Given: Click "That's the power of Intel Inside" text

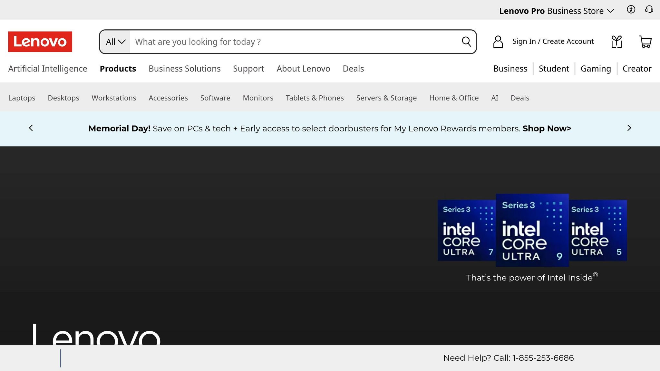Looking at the screenshot, I should tap(532, 277).
